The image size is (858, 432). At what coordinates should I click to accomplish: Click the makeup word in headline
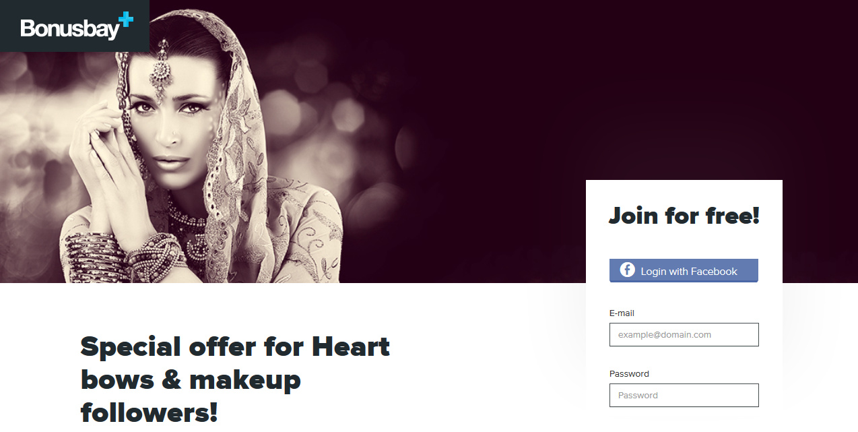coord(244,379)
